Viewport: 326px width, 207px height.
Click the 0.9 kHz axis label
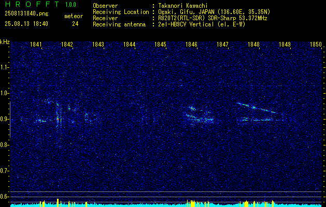4,119
